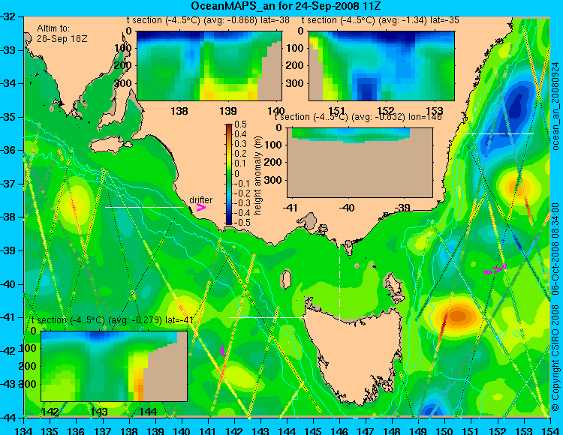Click the orange warm eddy near 153E, 37S
This screenshot has width=563, height=435.
pyautogui.click(x=519, y=187)
